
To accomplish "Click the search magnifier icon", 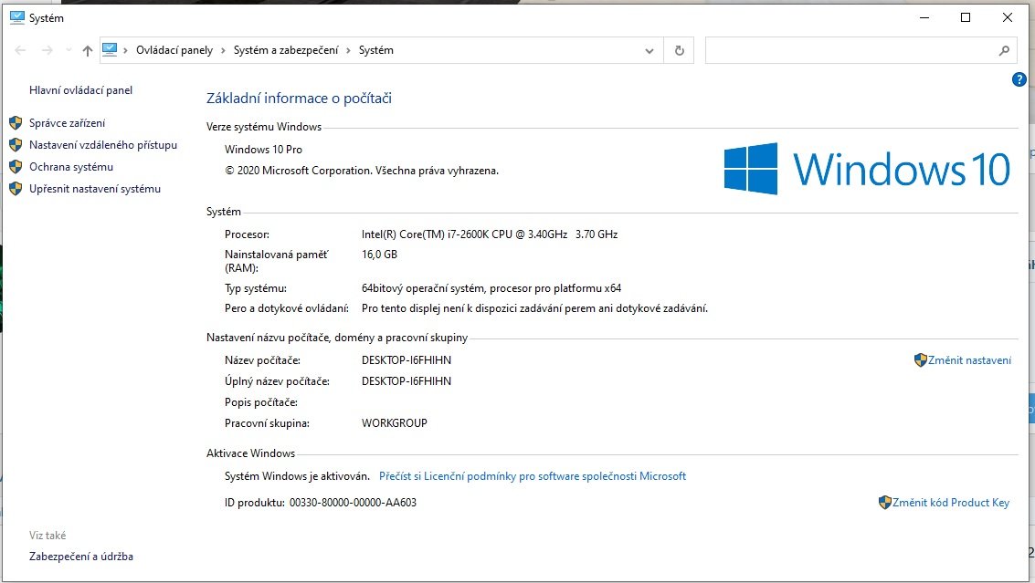I will 1003,51.
